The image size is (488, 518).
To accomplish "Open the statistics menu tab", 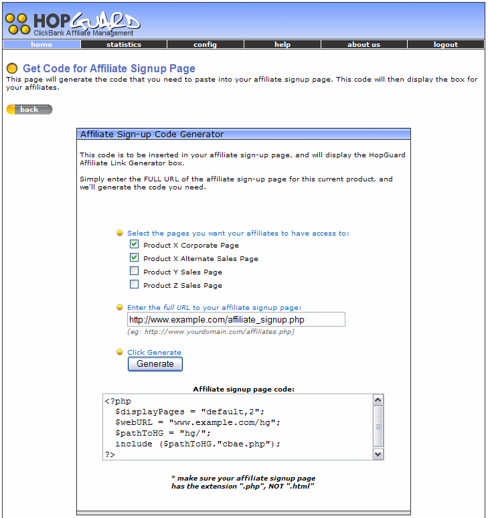I will click(124, 44).
